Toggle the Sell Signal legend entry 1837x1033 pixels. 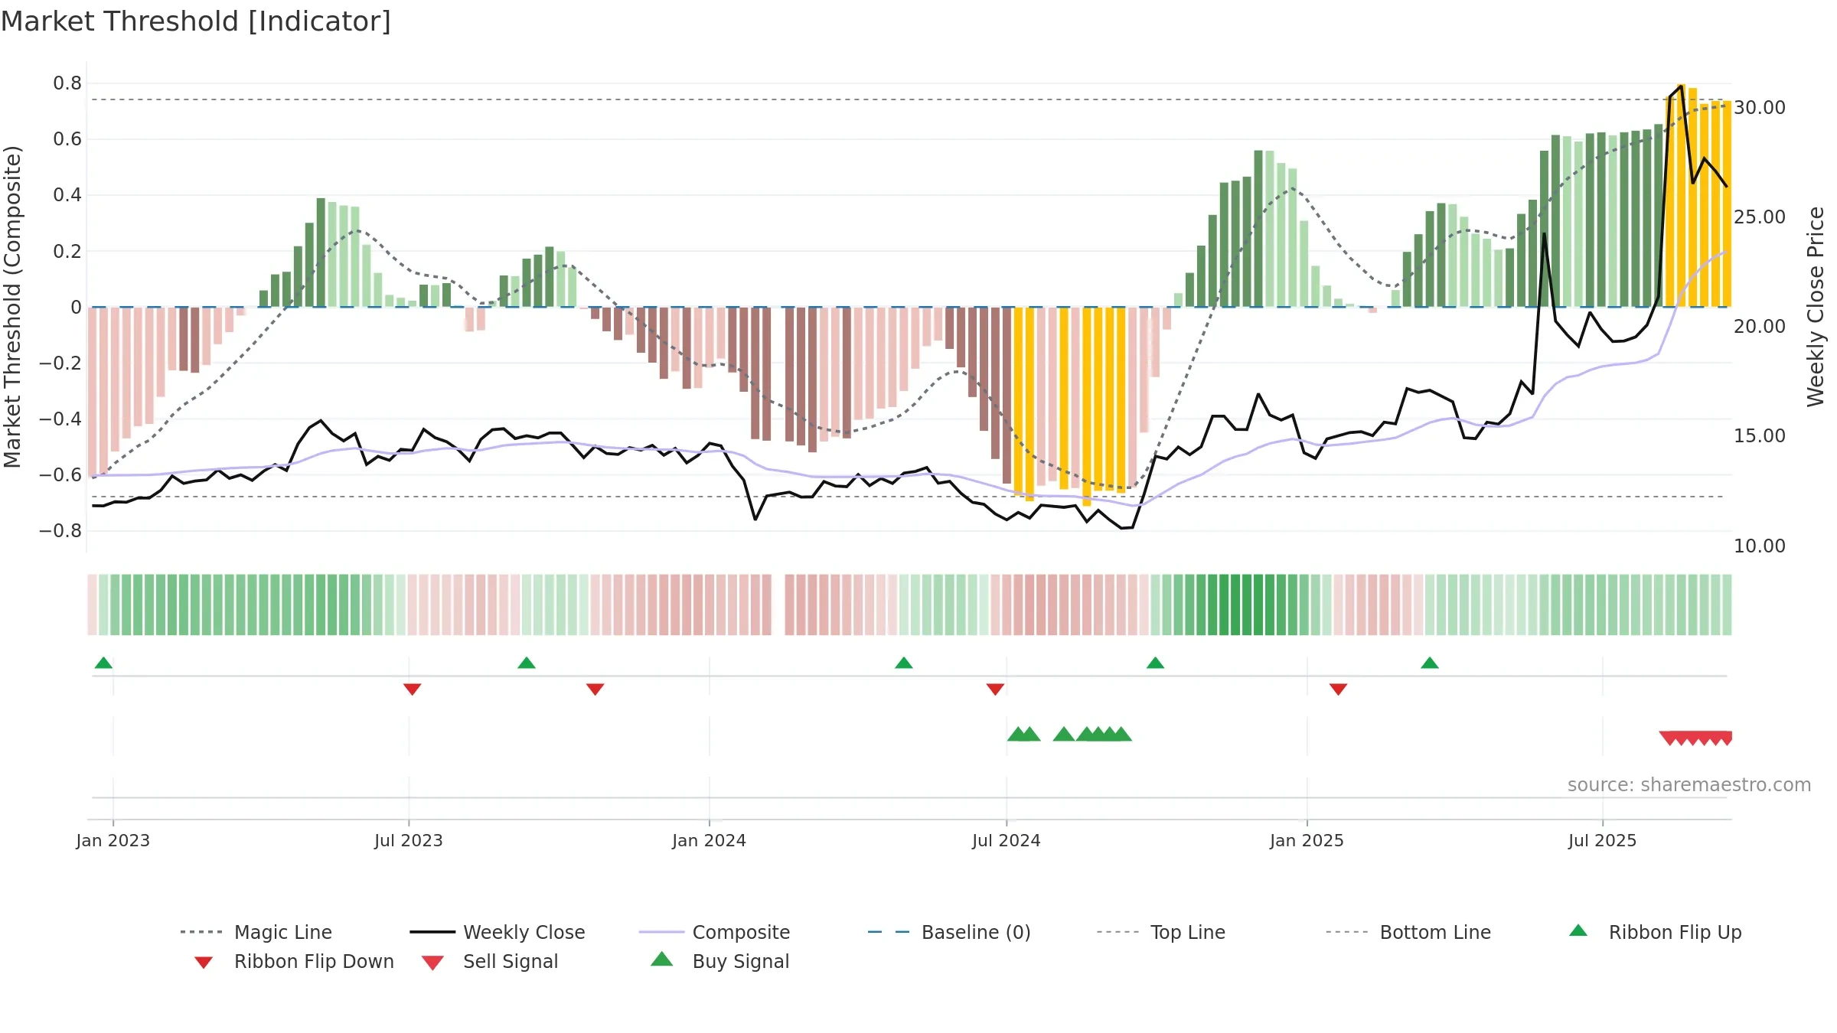[x=490, y=961]
